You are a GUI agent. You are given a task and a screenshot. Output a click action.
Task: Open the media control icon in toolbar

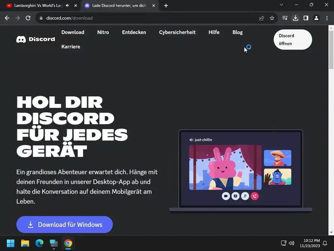click(285, 18)
